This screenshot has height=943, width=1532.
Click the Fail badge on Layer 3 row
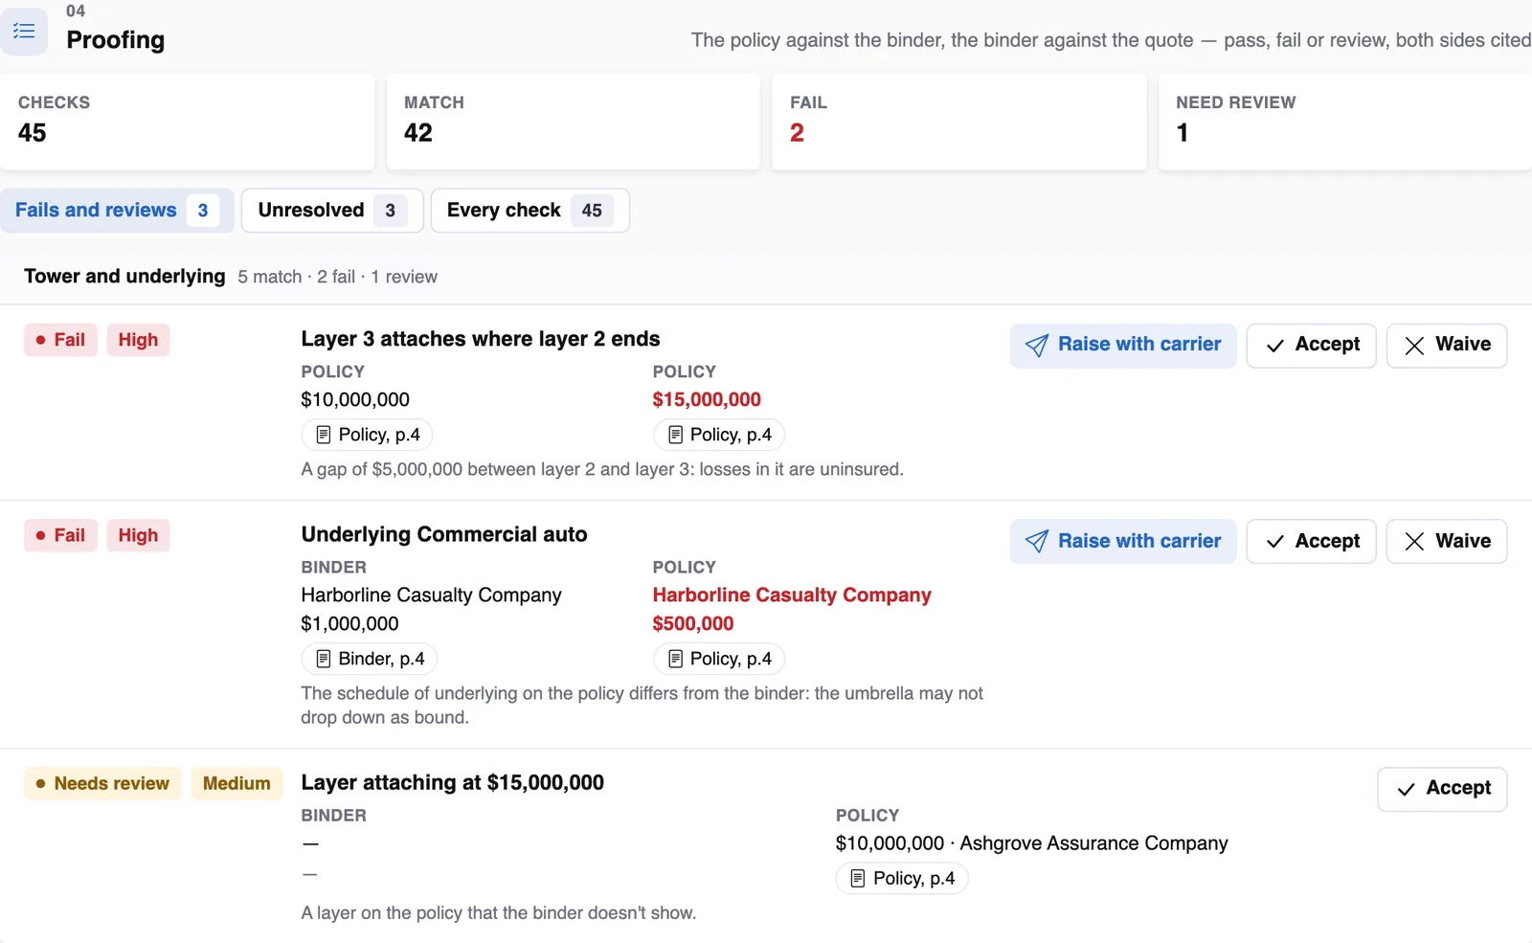click(x=61, y=340)
